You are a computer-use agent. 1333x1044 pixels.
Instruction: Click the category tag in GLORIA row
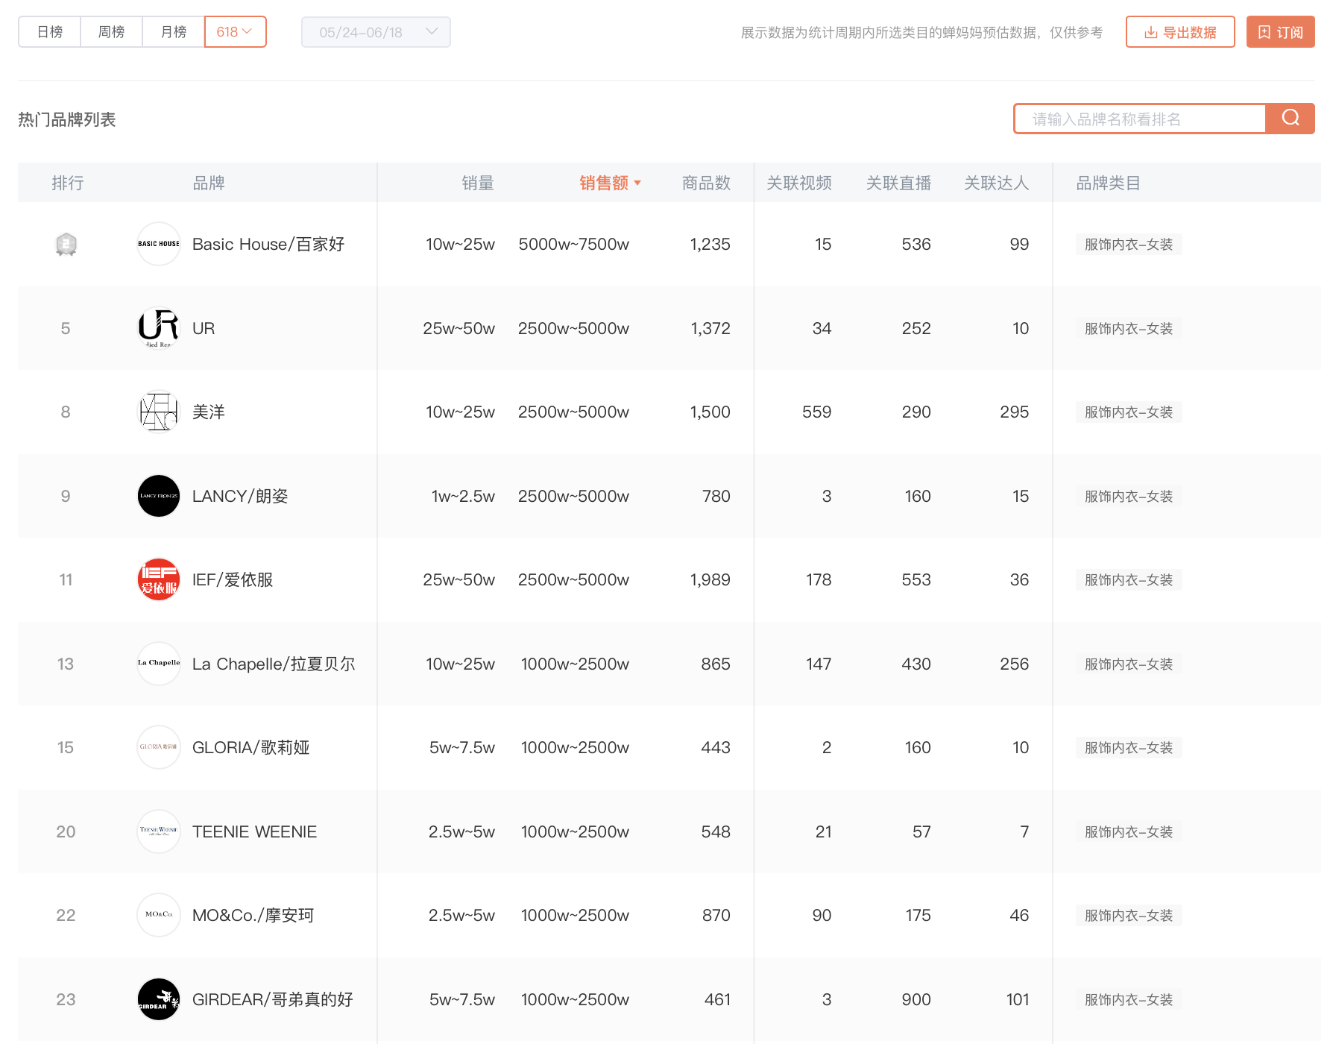(x=1129, y=747)
